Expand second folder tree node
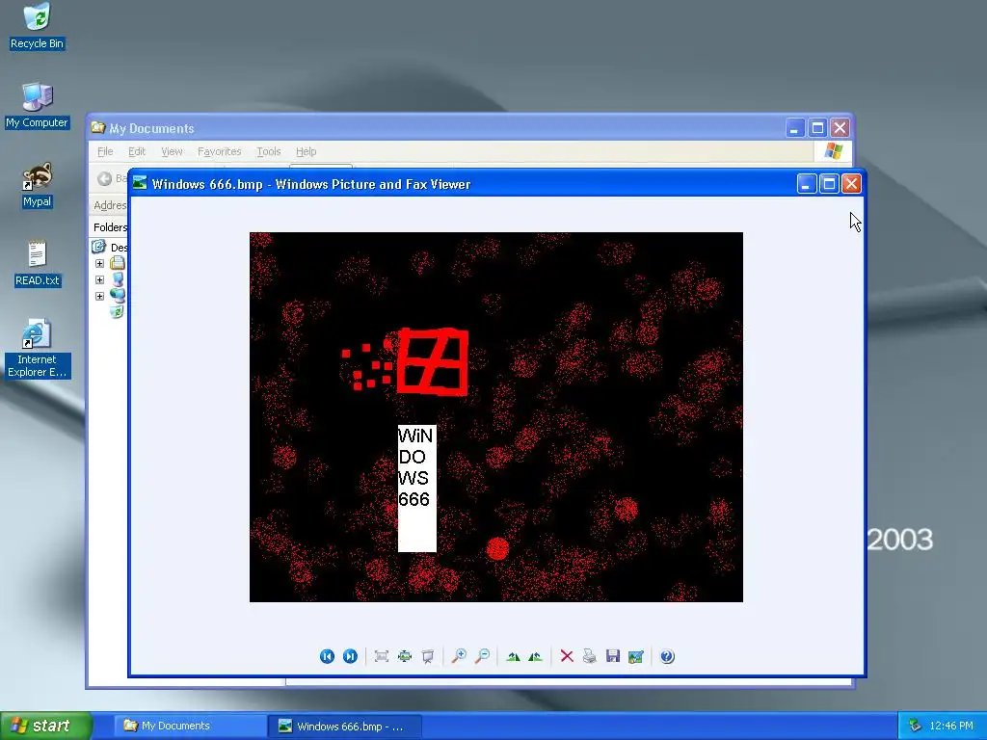 click(99, 280)
